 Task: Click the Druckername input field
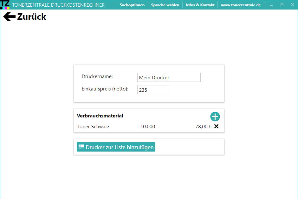tap(169, 77)
